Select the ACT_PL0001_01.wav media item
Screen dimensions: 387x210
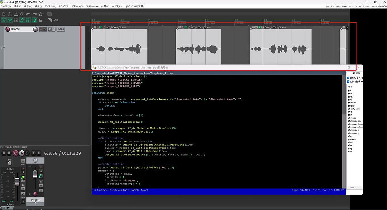coord(119,47)
